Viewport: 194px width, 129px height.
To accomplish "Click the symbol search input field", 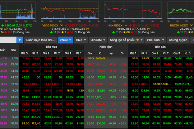I will [x=8, y=40].
